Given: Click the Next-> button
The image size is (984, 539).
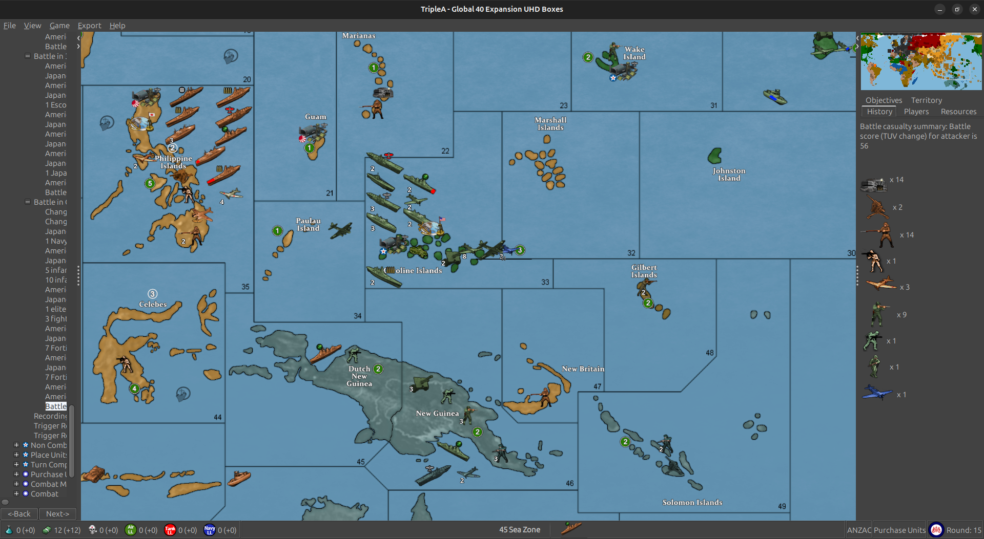Looking at the screenshot, I should tap(57, 514).
